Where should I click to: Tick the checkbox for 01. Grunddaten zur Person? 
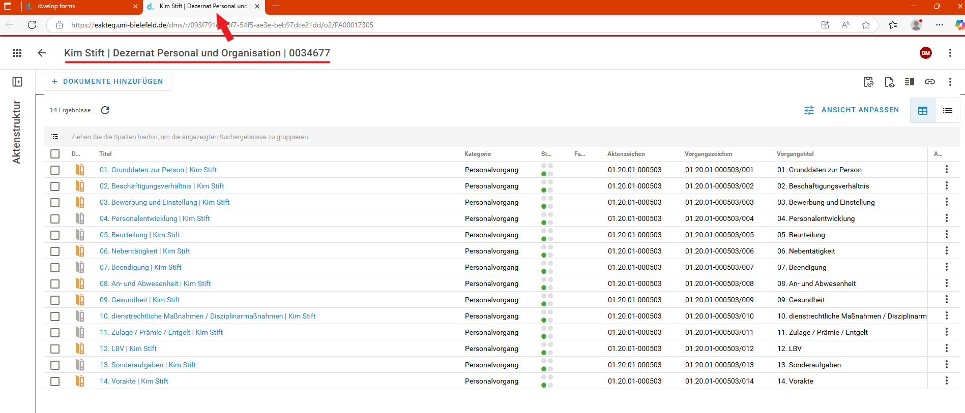coord(55,170)
